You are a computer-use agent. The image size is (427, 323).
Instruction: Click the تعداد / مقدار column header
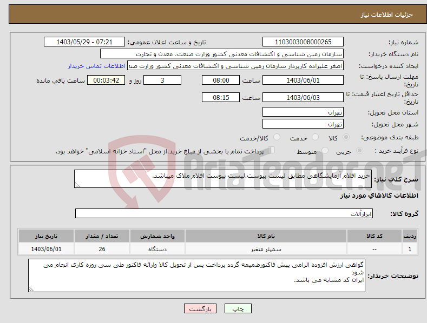point(102,236)
